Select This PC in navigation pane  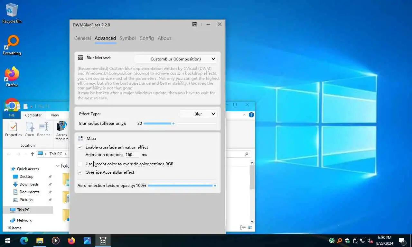(28, 210)
